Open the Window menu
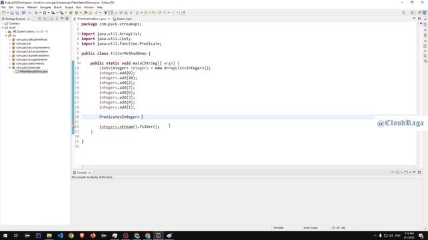The height and width of the screenshot is (240, 428). click(x=89, y=7)
